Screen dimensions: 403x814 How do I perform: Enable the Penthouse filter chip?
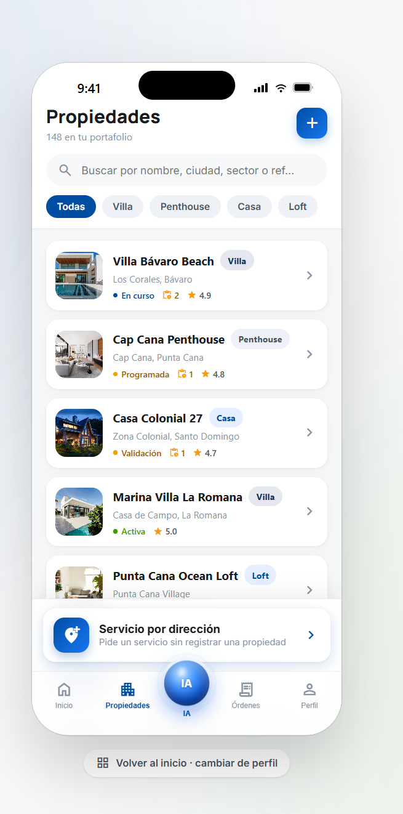[x=185, y=206]
